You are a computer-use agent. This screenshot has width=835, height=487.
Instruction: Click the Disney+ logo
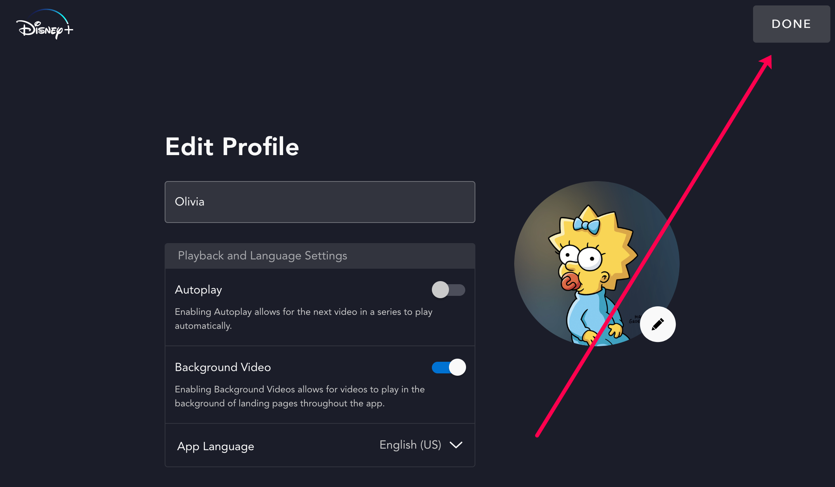[x=44, y=25]
